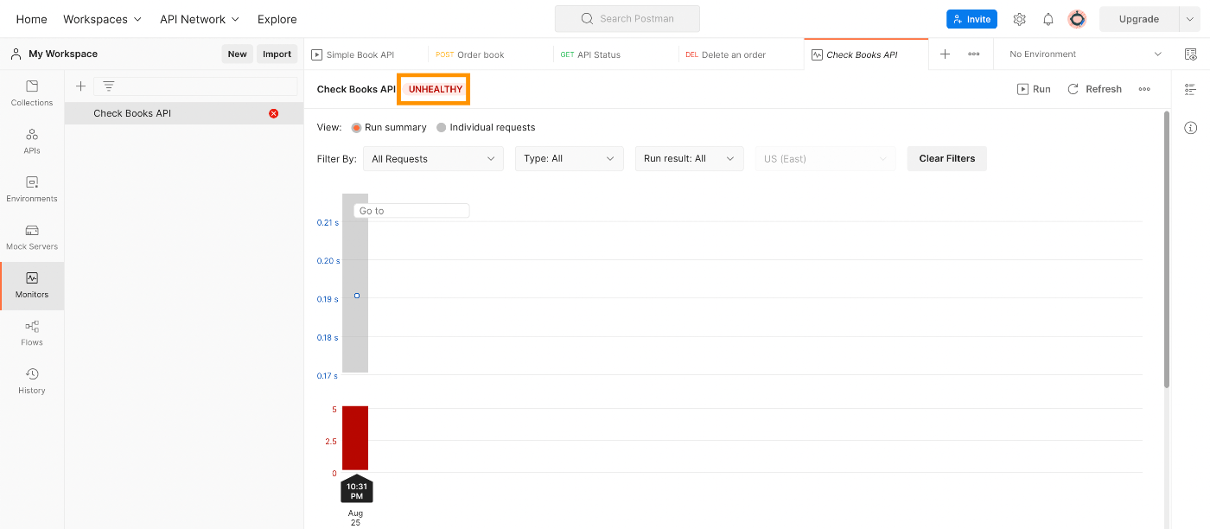The height and width of the screenshot is (529, 1210).
Task: Open the US (East) region dropdown
Action: [x=825, y=159]
